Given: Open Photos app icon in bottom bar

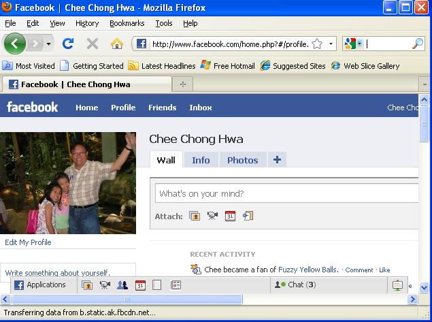Looking at the screenshot, I should tap(87, 285).
